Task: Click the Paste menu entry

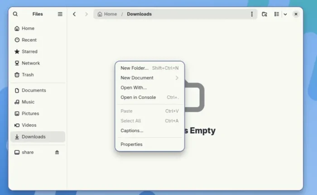Action: [149, 111]
